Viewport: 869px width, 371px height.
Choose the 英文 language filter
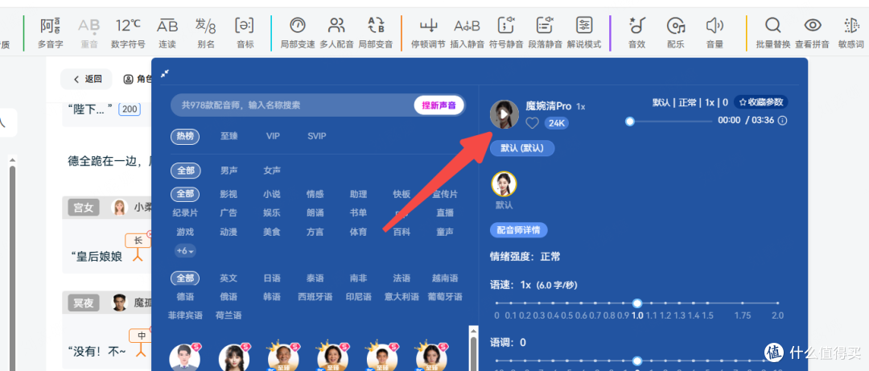click(229, 278)
